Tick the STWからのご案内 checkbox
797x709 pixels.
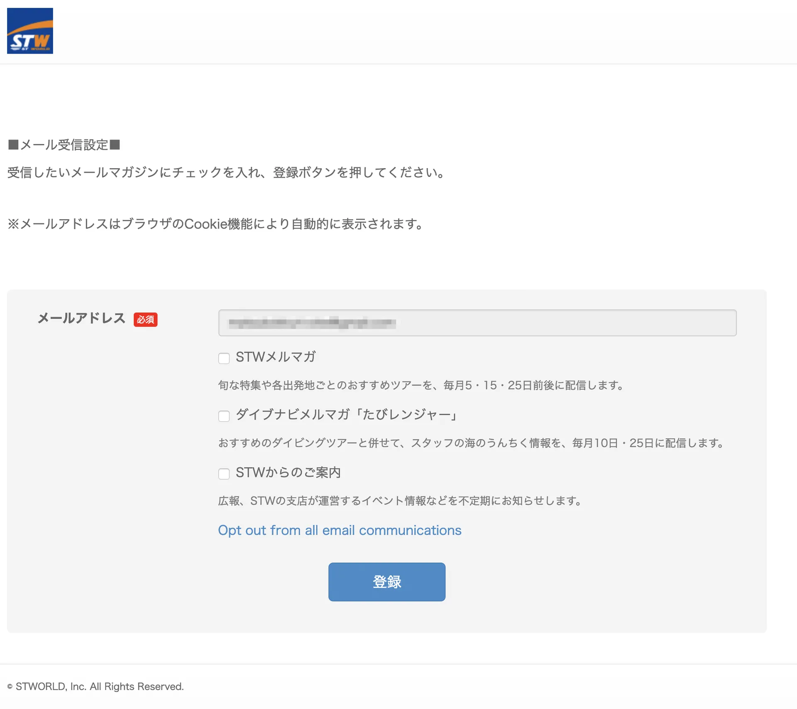(224, 474)
